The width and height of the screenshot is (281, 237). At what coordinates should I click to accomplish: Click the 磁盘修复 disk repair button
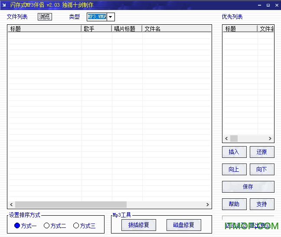click(x=184, y=225)
